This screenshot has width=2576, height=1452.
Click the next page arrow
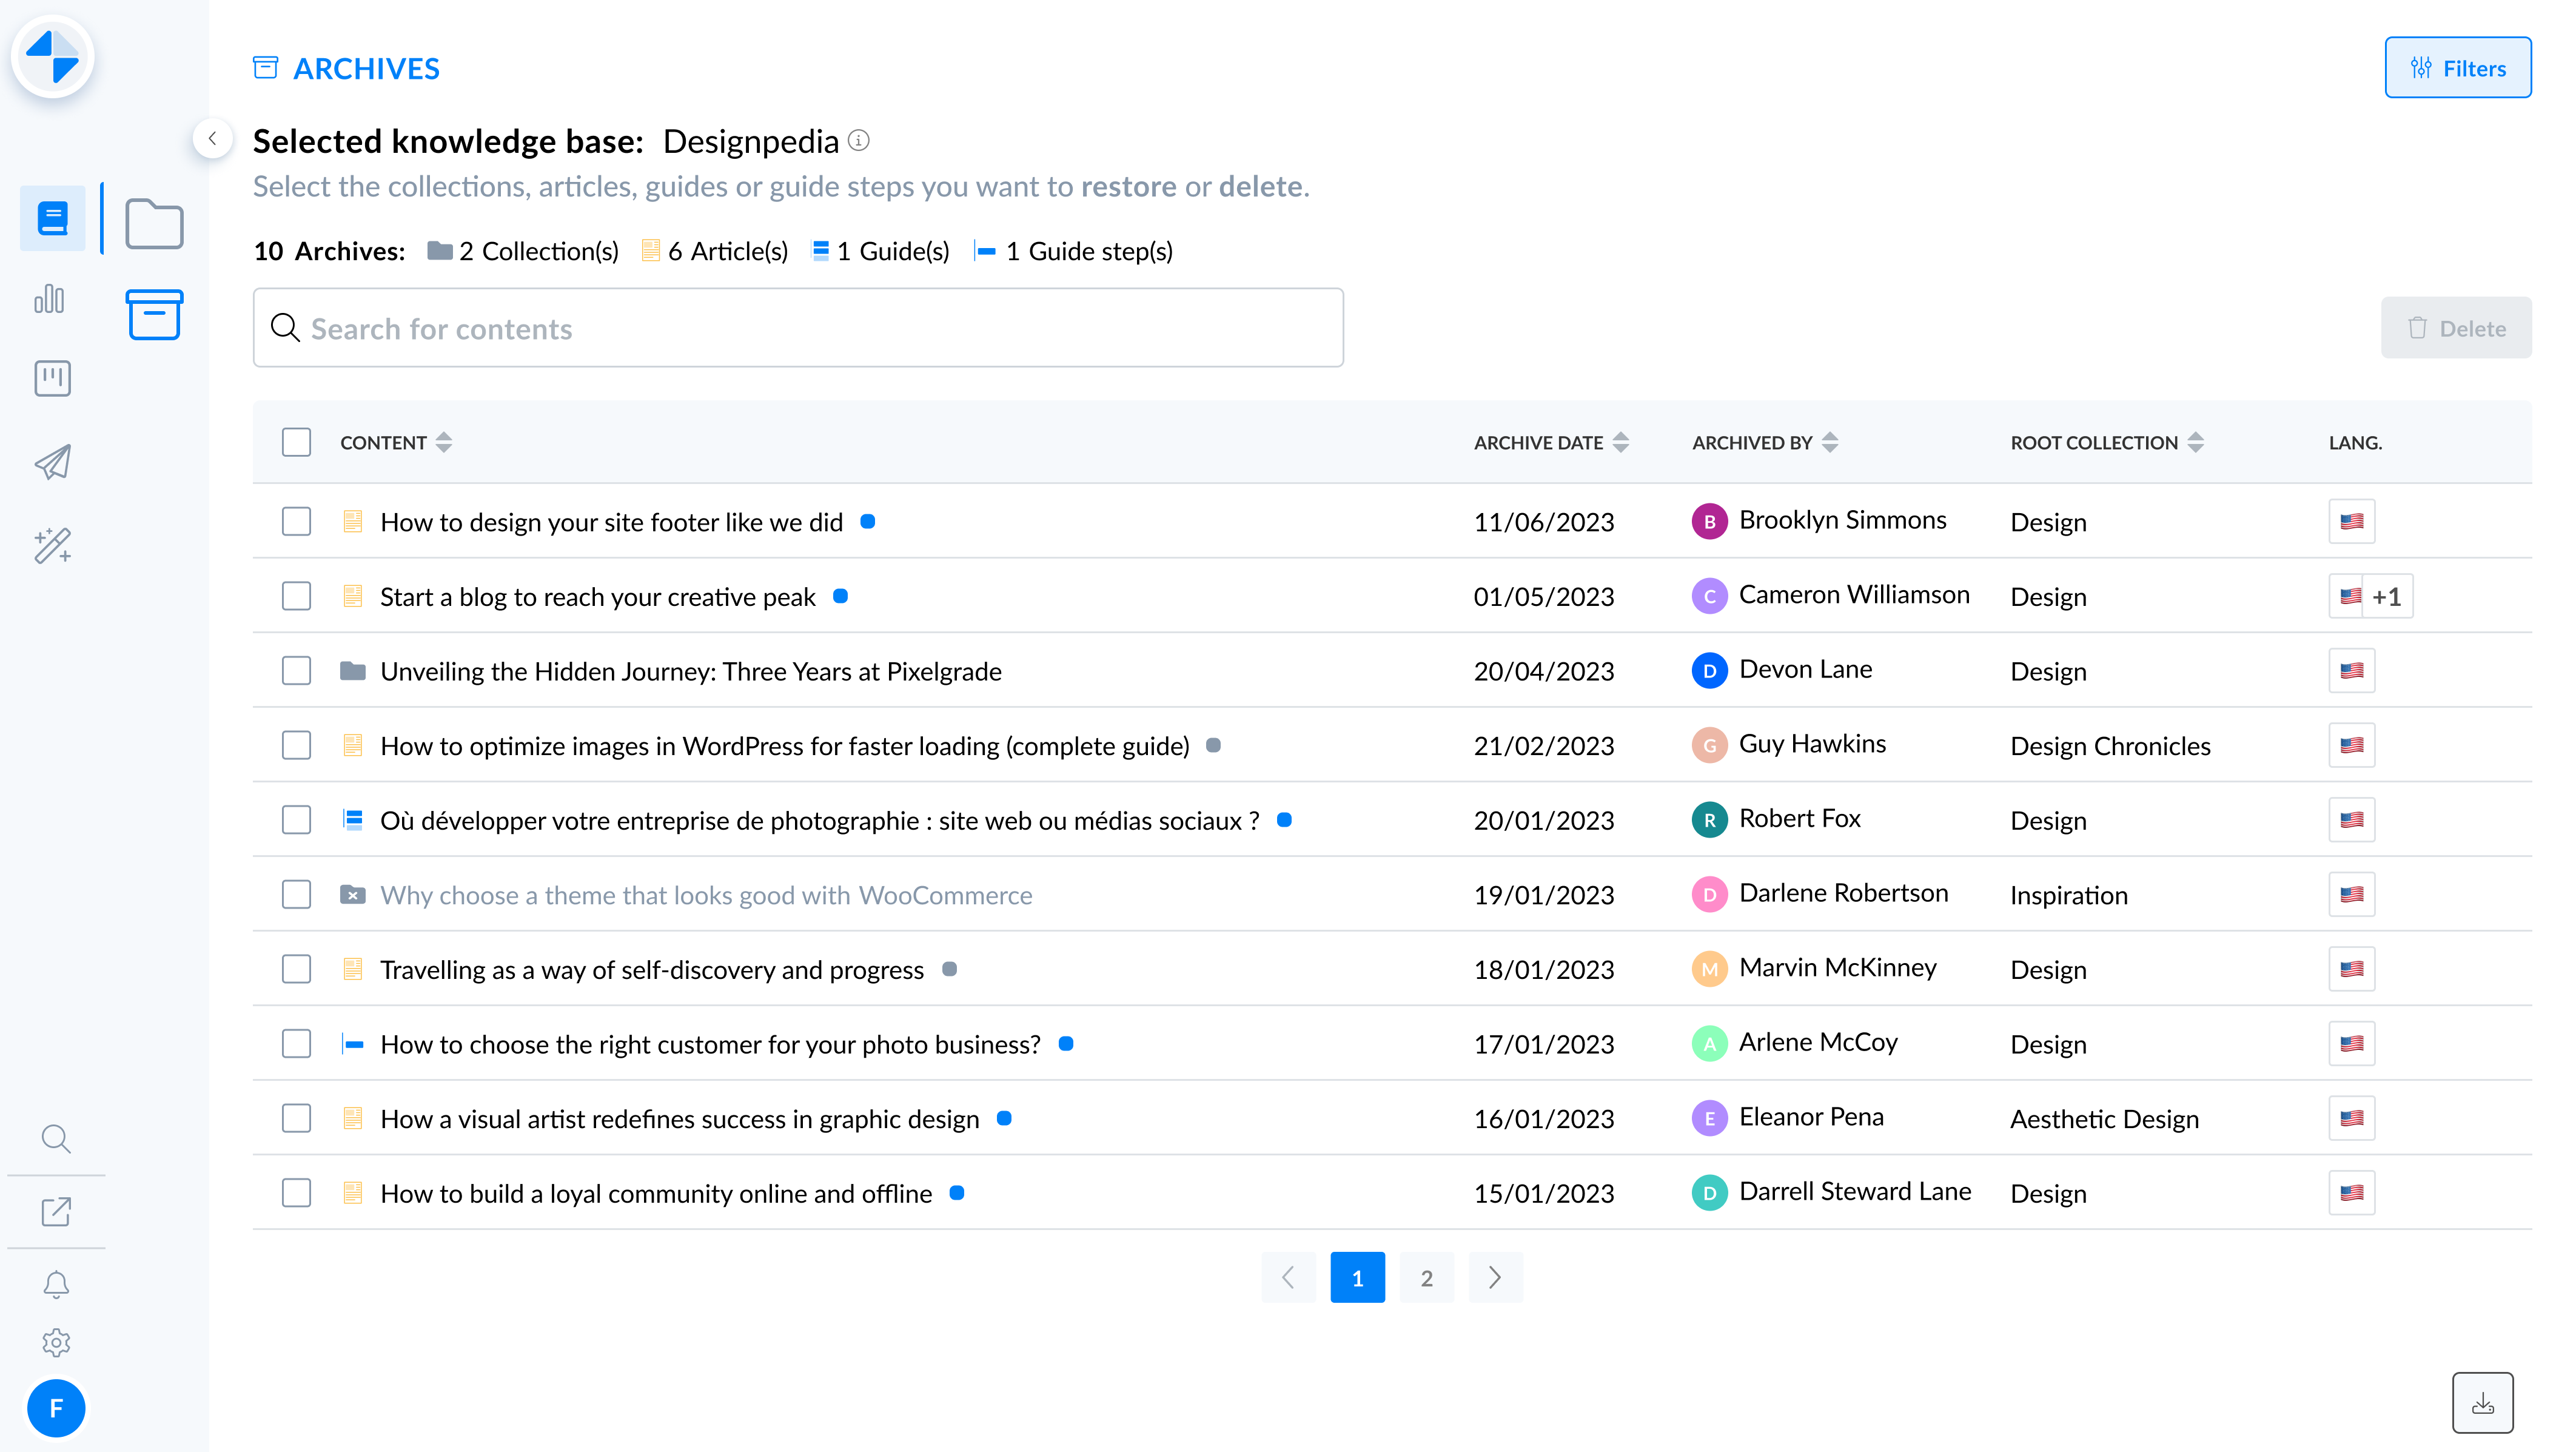1495,1277
